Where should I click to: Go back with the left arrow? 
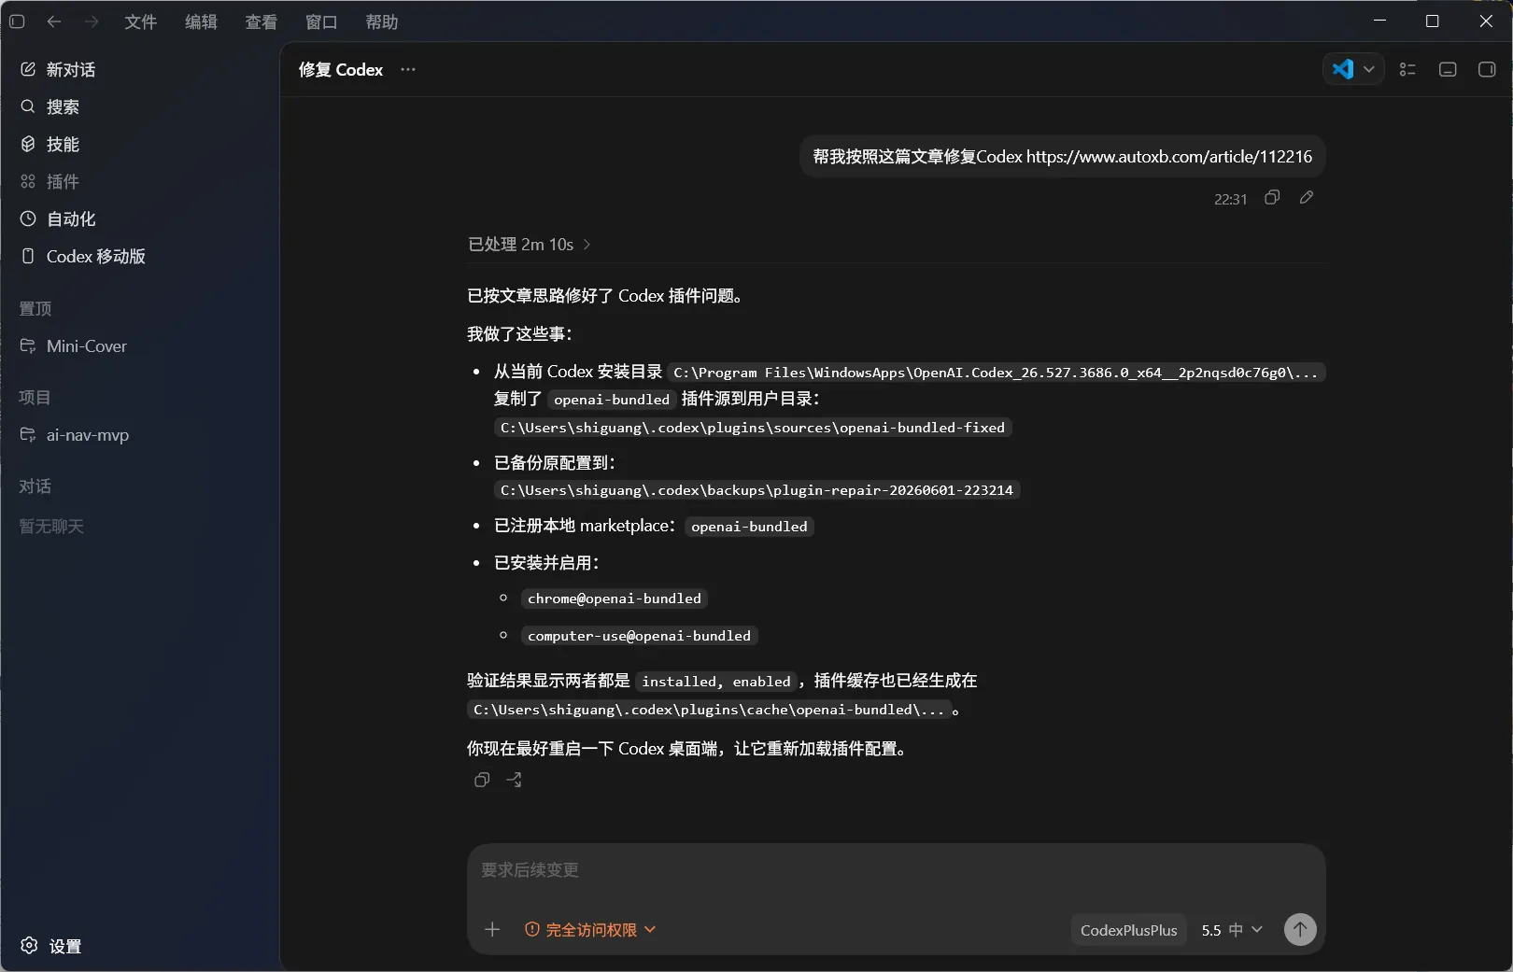54,21
